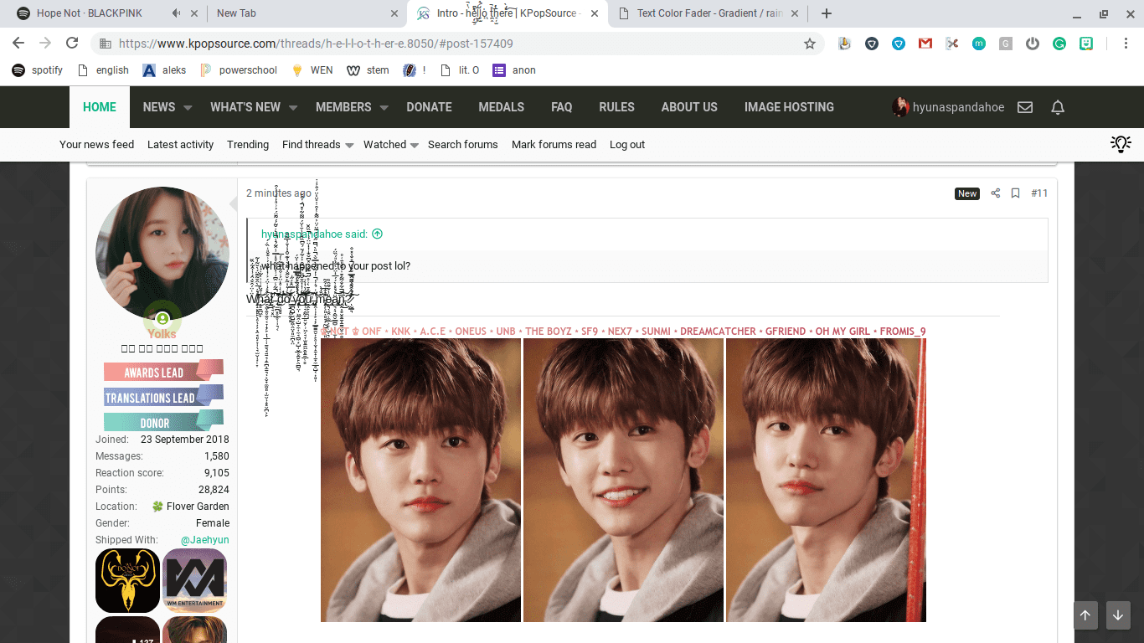Expand the WHAT'S NEW dropdown arrow
This screenshot has height=643, width=1144.
(x=293, y=108)
